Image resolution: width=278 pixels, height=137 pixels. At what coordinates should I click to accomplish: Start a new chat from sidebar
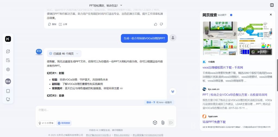tap(8, 51)
